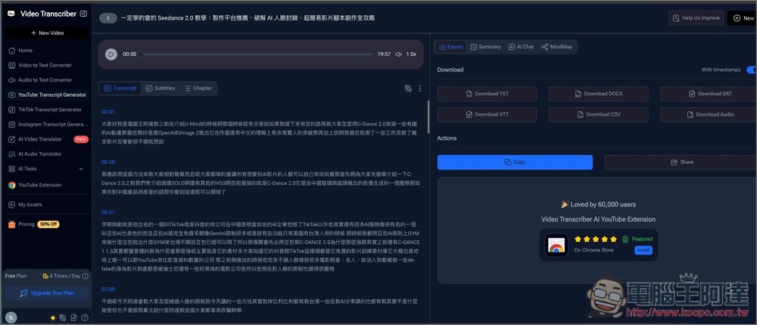
Task: Click the audio progress bar
Action: [256, 54]
